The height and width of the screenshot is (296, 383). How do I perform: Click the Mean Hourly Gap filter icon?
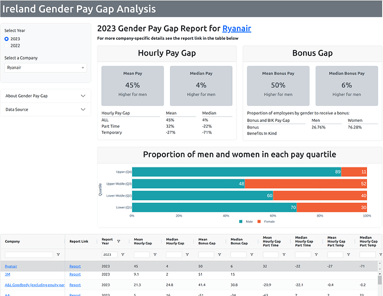pos(155,255)
